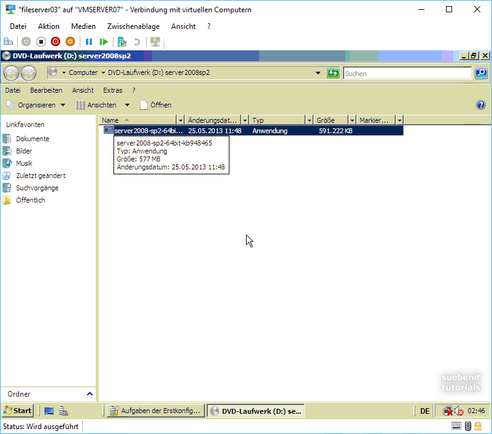
Task: Expand the Ordner pane chevron
Action: coord(90,394)
